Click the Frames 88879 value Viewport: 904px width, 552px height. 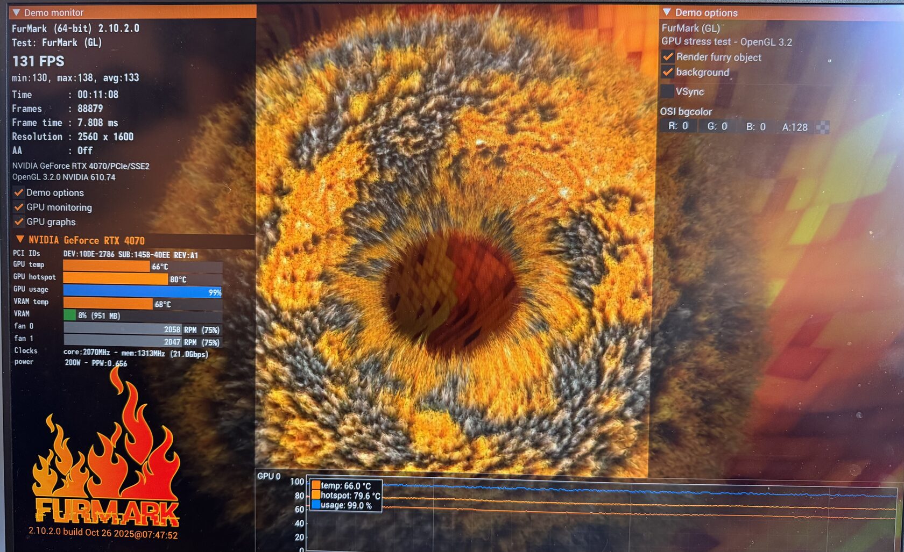click(90, 109)
